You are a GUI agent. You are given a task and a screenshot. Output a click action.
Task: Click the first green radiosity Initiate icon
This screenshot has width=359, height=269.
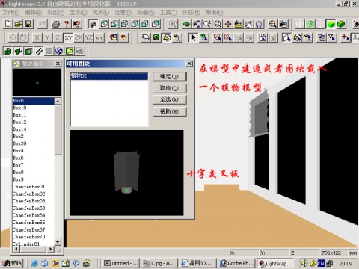(8, 51)
